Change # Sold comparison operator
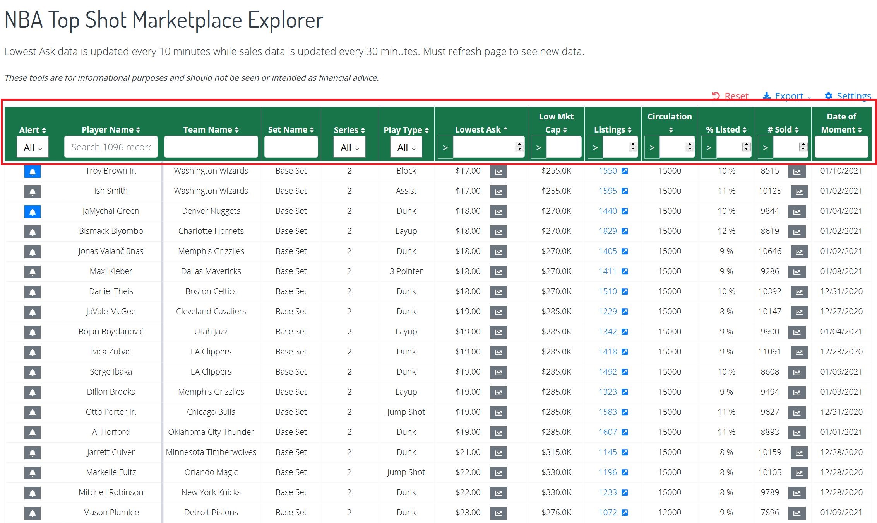 click(765, 147)
